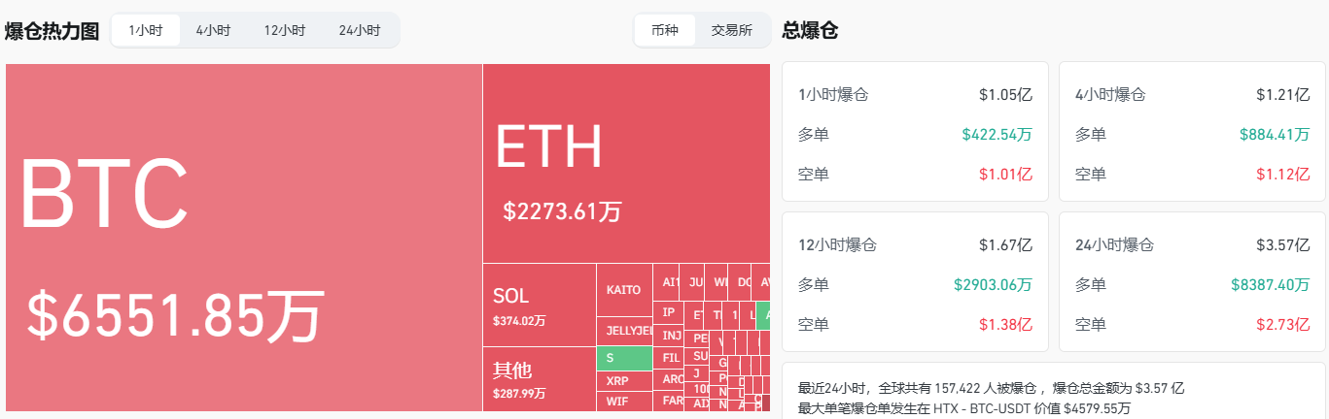Toggle view to 币种 mode

coord(665,30)
